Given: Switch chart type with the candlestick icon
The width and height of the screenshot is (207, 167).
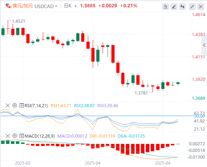Looking at the screenshot, I should click(x=182, y=6).
